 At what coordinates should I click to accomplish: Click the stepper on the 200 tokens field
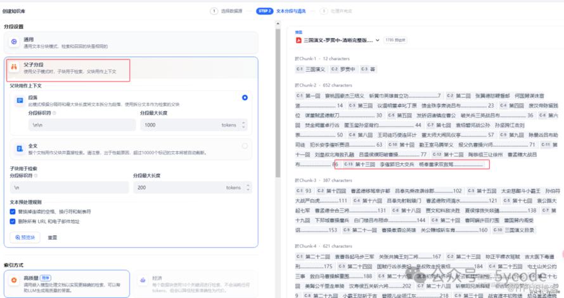pos(248,187)
